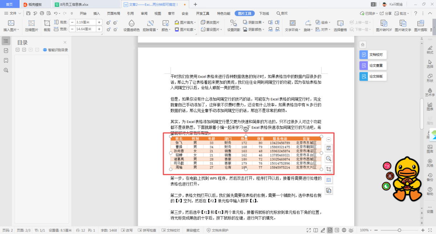This screenshot has width=436, height=234.
Task: Click 智能识别目录 in outline panel
Action: (x=55, y=50)
